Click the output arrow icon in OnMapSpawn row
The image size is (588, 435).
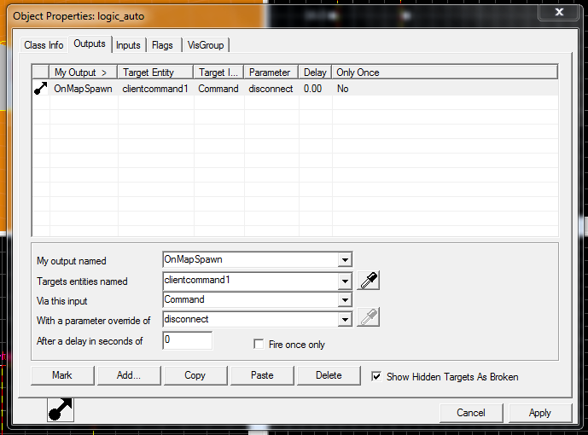(40, 89)
